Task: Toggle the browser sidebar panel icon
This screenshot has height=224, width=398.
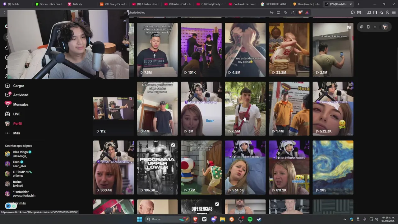Action: coord(375,12)
